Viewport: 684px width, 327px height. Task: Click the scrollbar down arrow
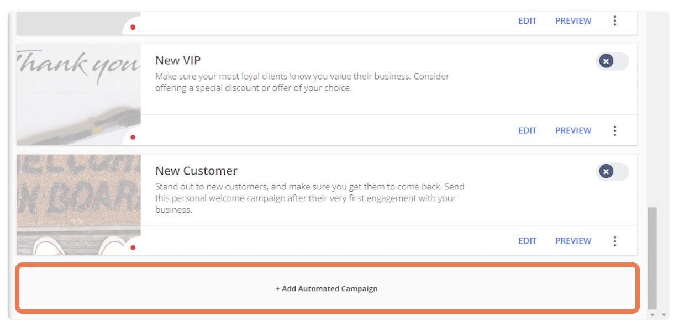[653, 315]
